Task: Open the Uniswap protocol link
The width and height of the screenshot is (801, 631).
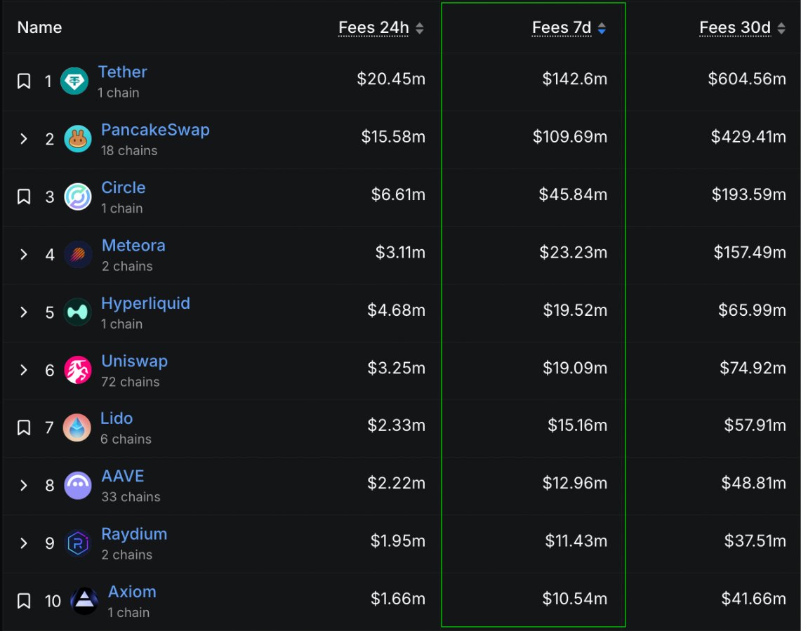Action: (134, 361)
